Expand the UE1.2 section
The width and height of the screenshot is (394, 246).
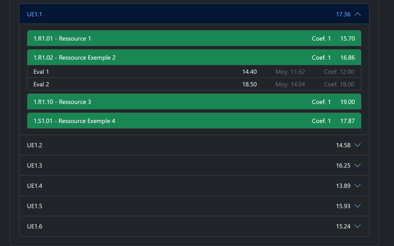[x=185, y=145]
